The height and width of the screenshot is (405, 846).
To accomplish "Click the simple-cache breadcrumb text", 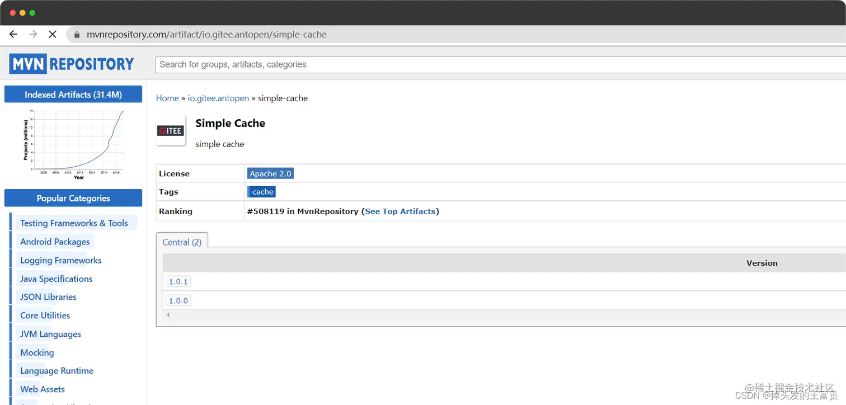I will point(283,98).
